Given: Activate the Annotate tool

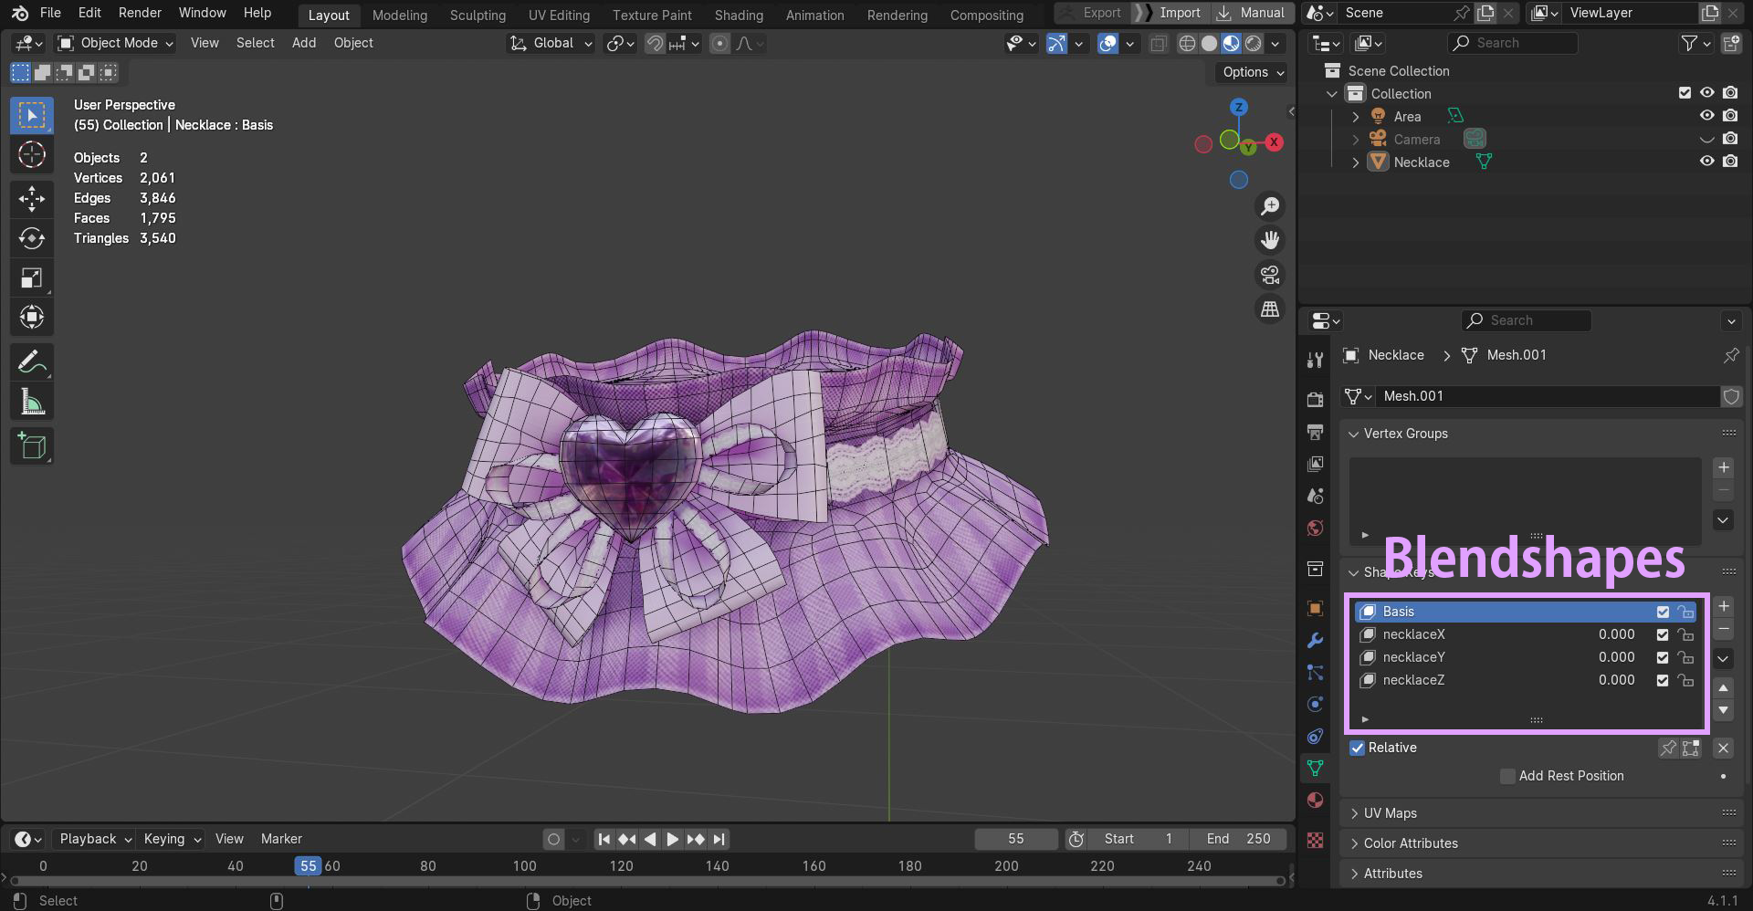Looking at the screenshot, I should pyautogui.click(x=32, y=362).
